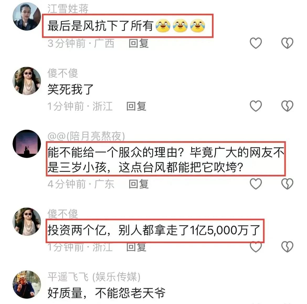Reply to the 广东 comment about 台风
Image resolution: width=307 pixels, height=304 pixels.
tap(139, 184)
